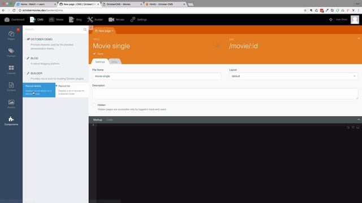The image size is (362, 203).
Task: Add the Record list component
Action: [x=72, y=90]
